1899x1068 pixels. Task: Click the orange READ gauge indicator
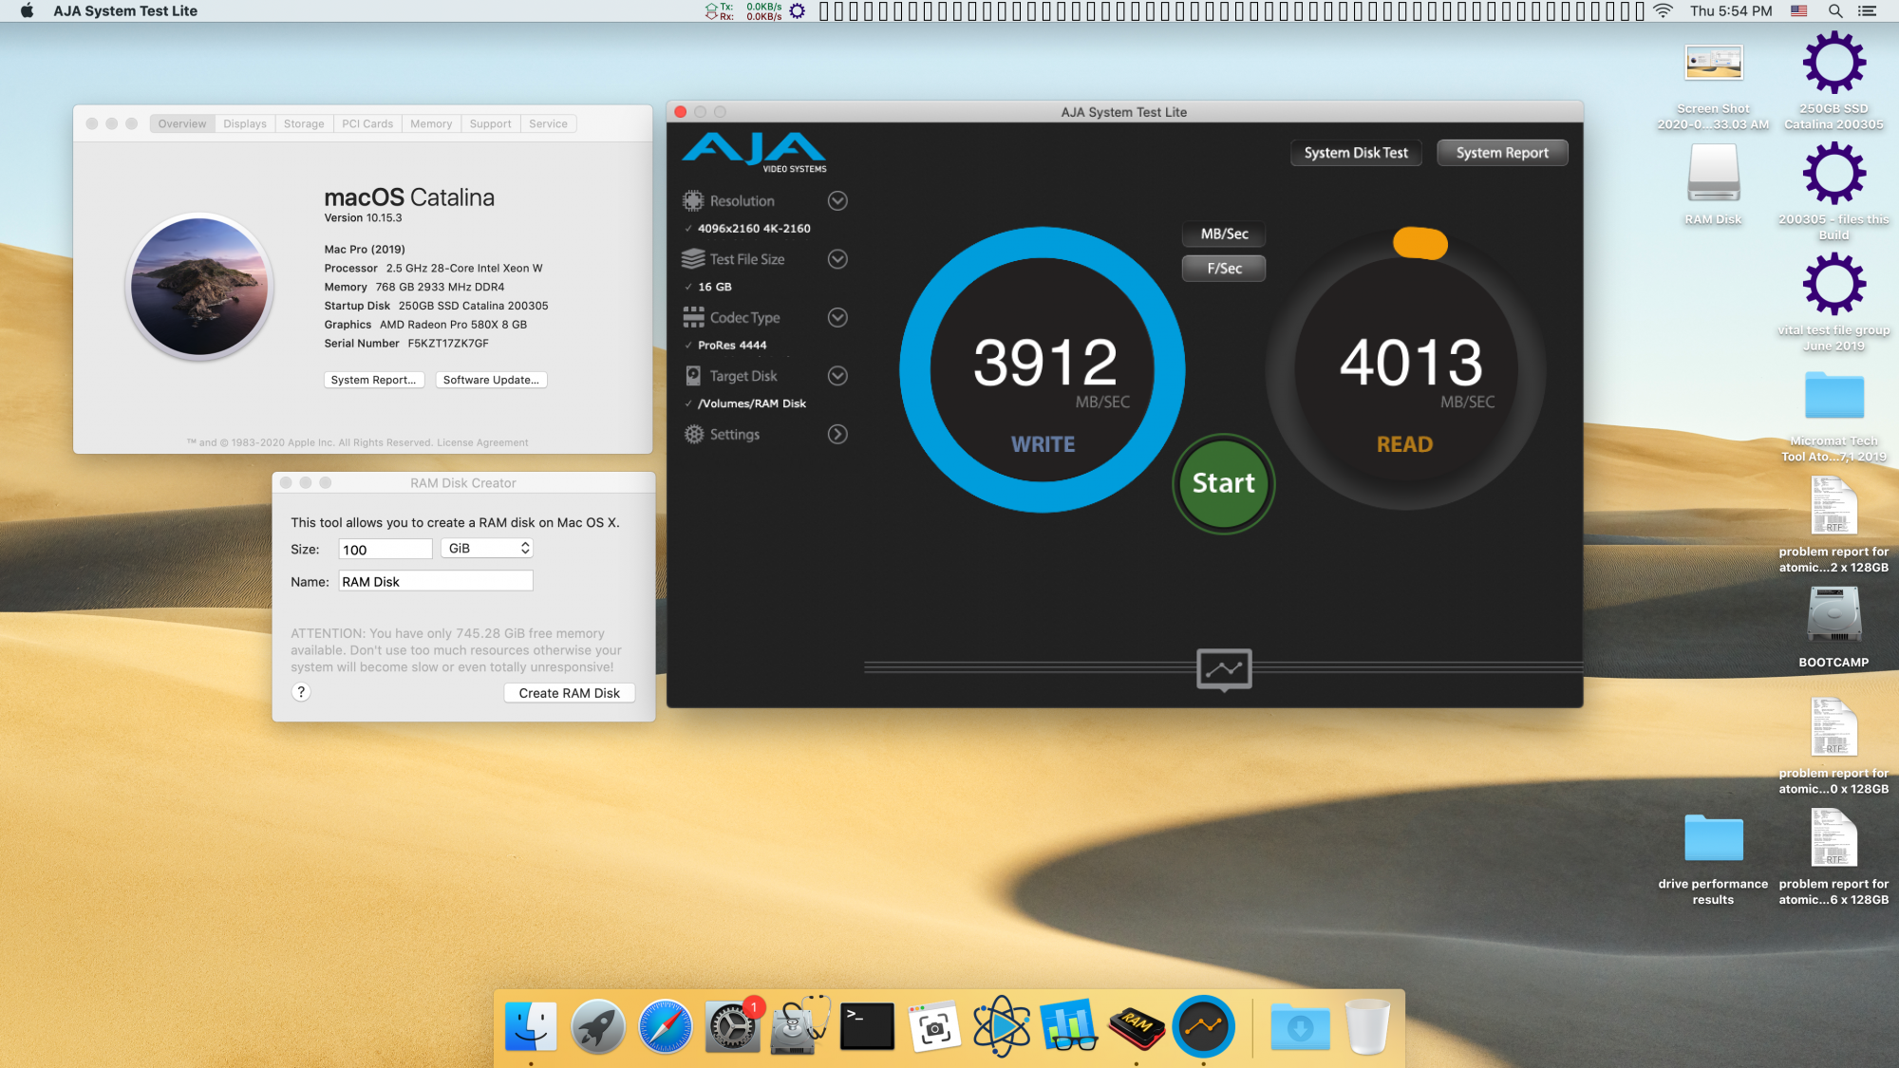pyautogui.click(x=1420, y=243)
